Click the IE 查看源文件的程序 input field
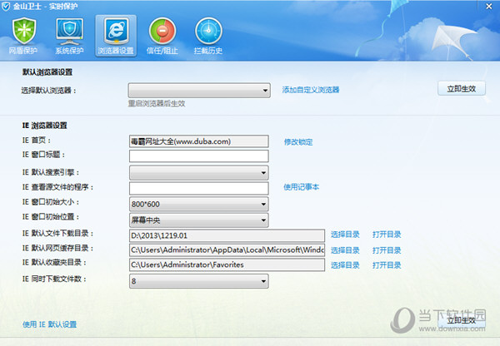This screenshot has width=500, height=346. [198, 188]
